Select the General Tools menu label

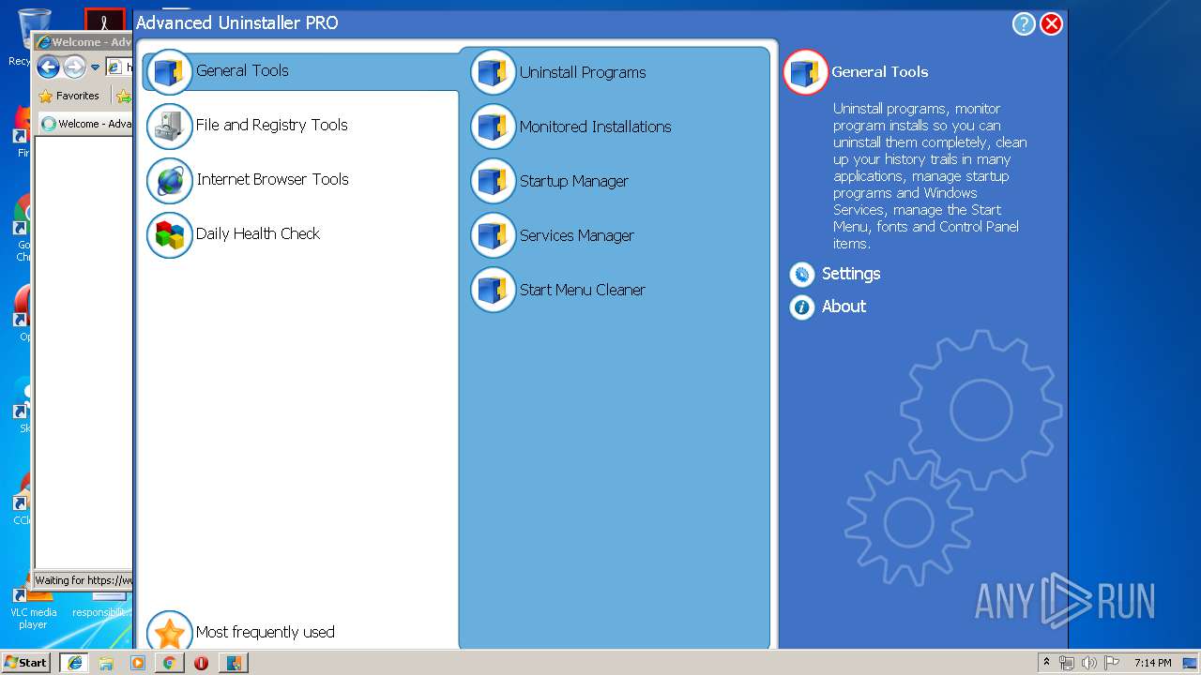click(x=242, y=70)
